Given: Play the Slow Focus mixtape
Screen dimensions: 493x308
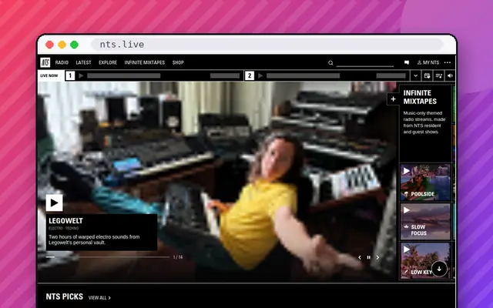Looking at the screenshot, I should 407,210.
